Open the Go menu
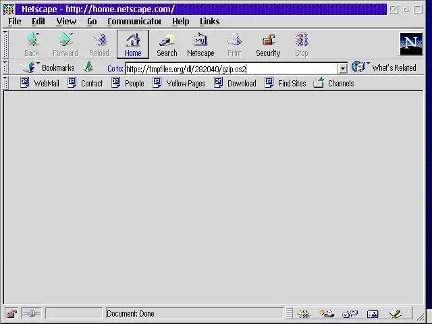Screen dimensions: 432x324 tap(92, 22)
